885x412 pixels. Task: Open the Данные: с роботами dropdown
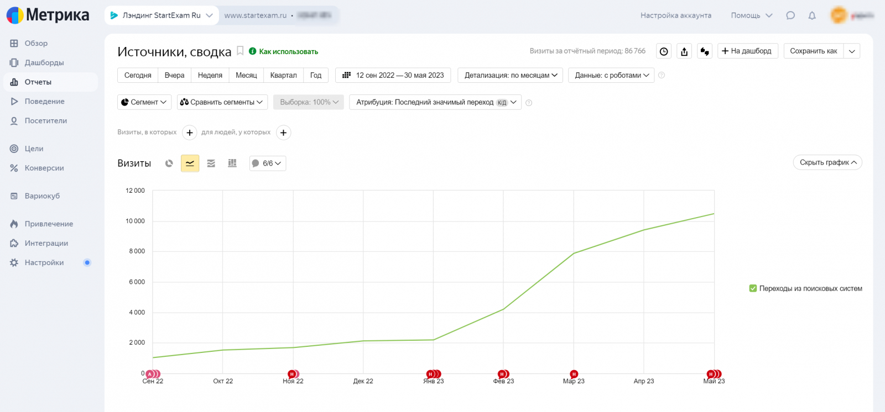[x=611, y=75]
